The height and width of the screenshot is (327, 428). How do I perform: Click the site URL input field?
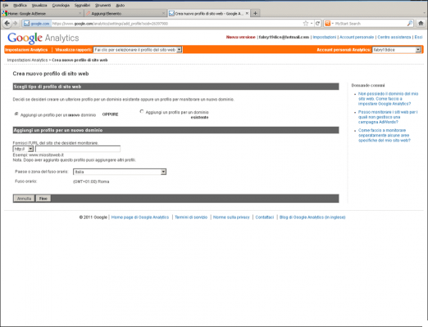(78, 149)
